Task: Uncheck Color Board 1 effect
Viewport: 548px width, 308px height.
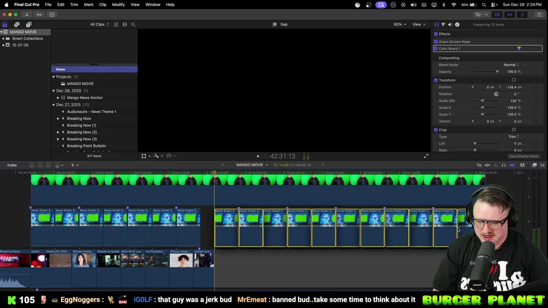Action: [436, 48]
